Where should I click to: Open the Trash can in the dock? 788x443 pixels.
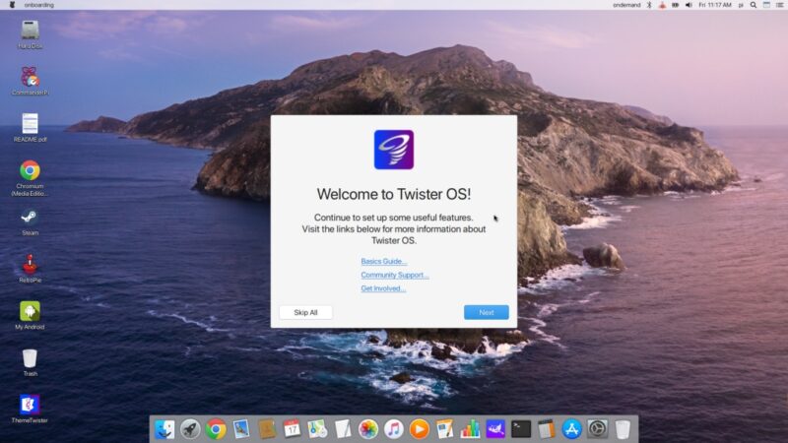(623, 429)
